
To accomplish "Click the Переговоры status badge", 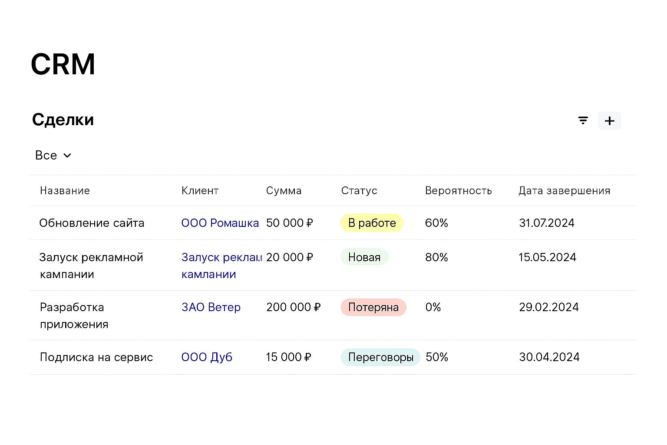I will pyautogui.click(x=380, y=357).
